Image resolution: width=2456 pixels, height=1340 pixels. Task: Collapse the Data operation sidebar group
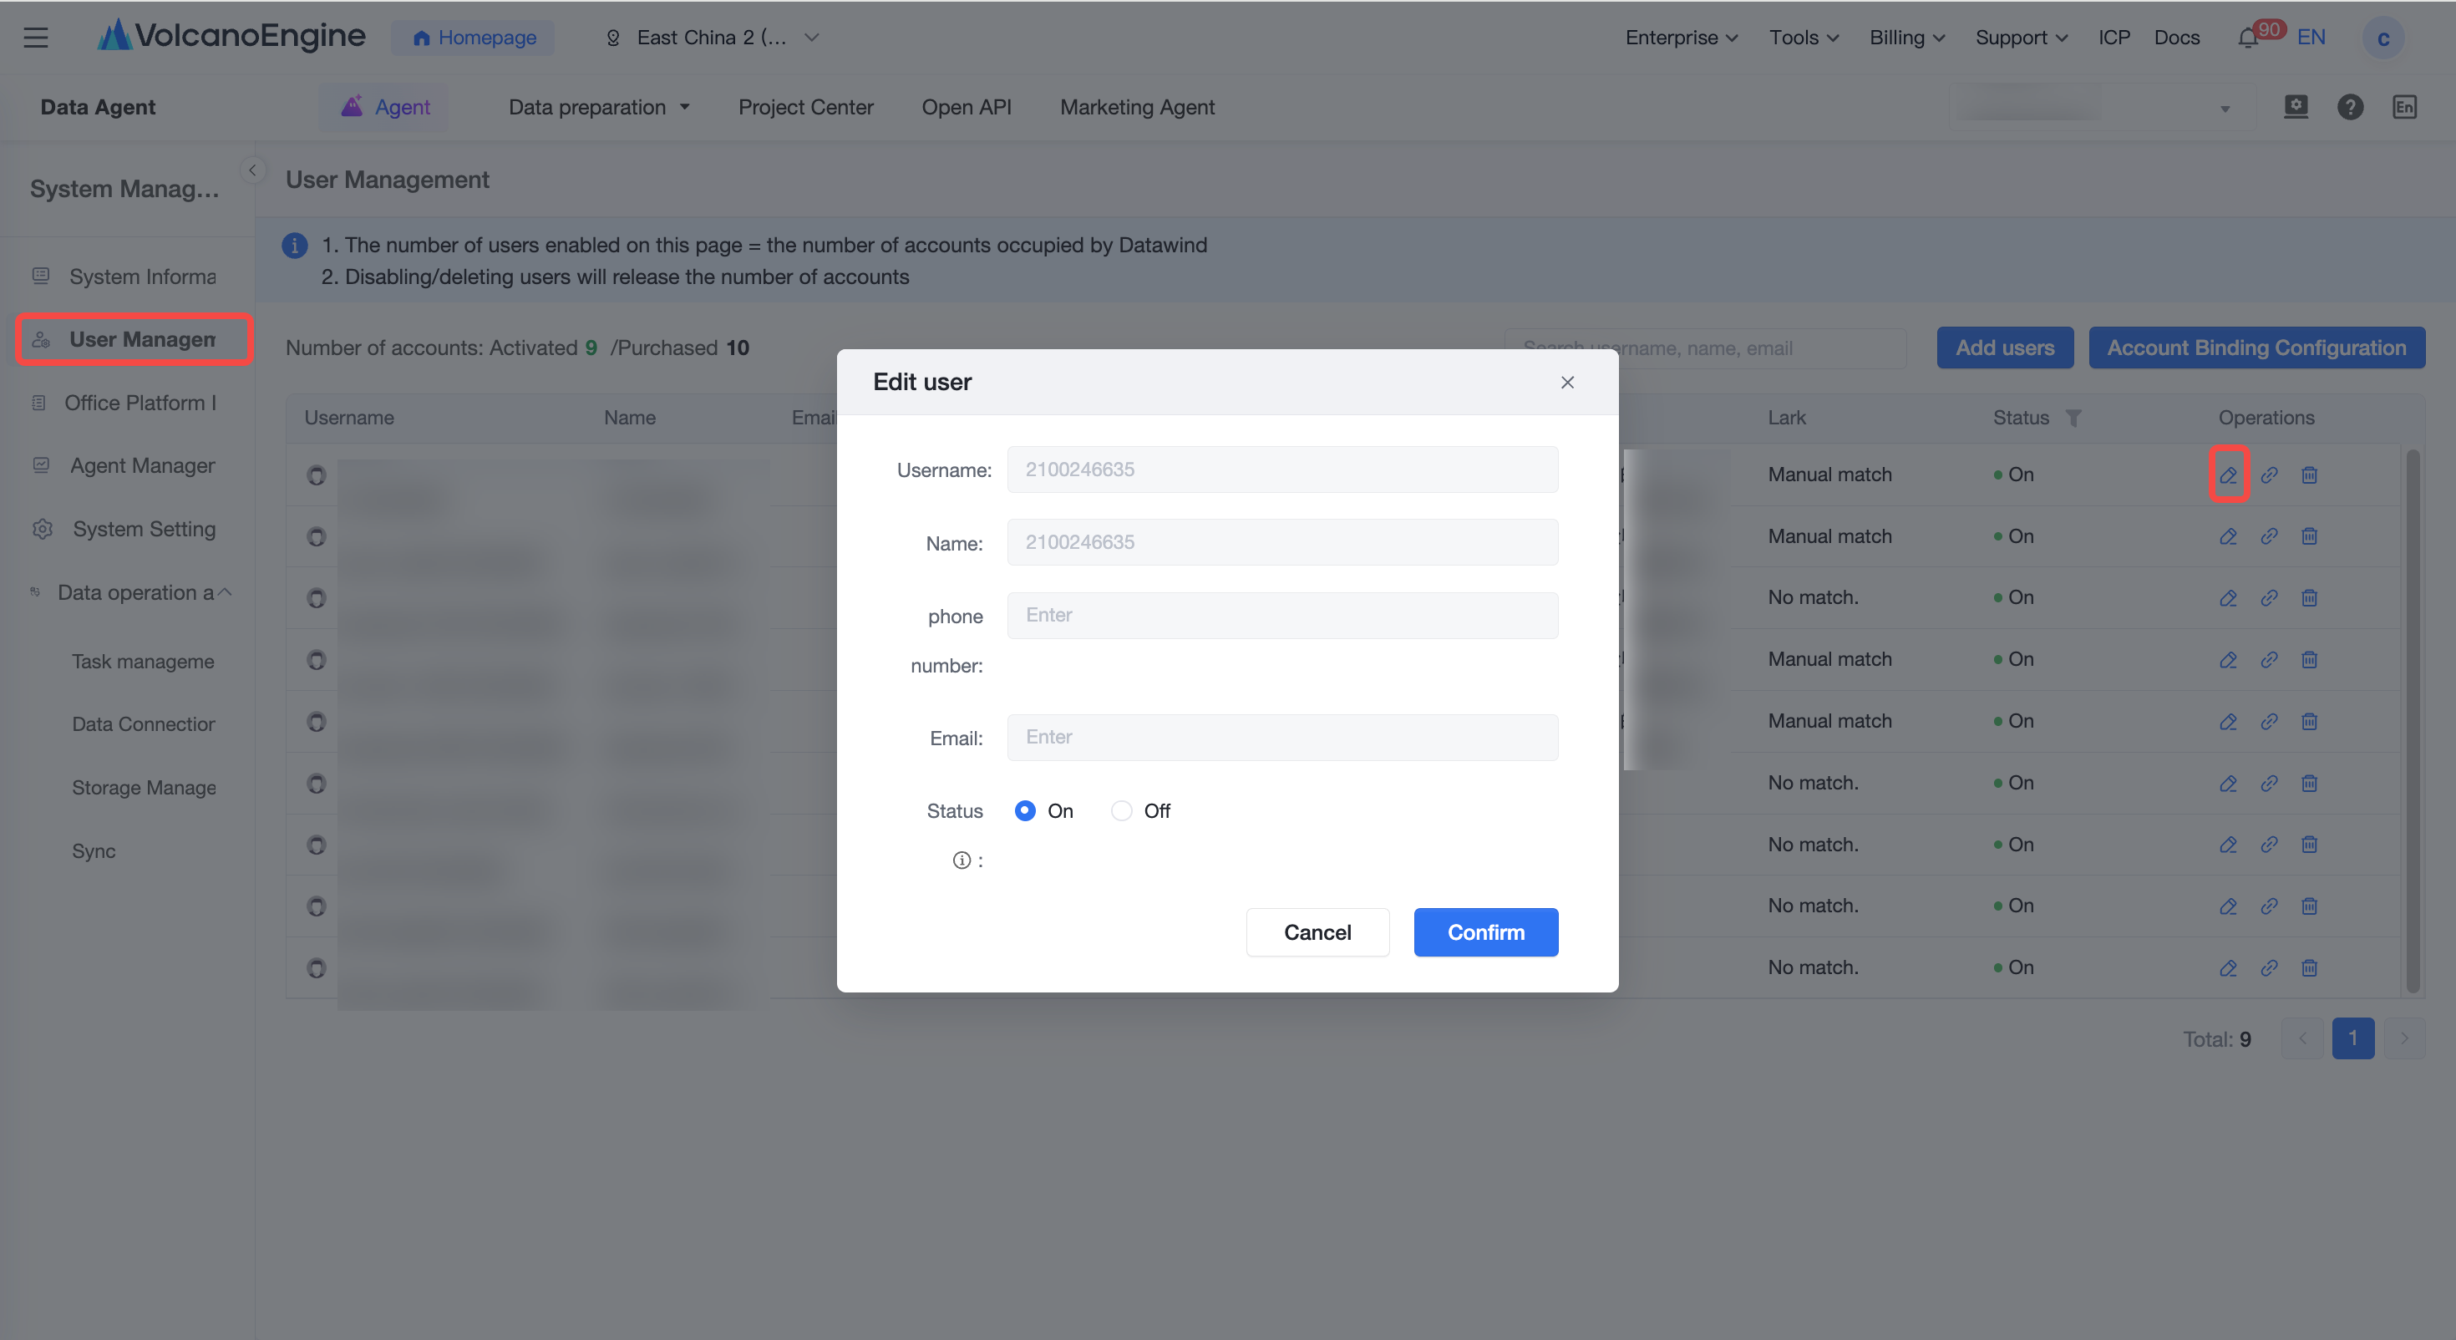225,592
